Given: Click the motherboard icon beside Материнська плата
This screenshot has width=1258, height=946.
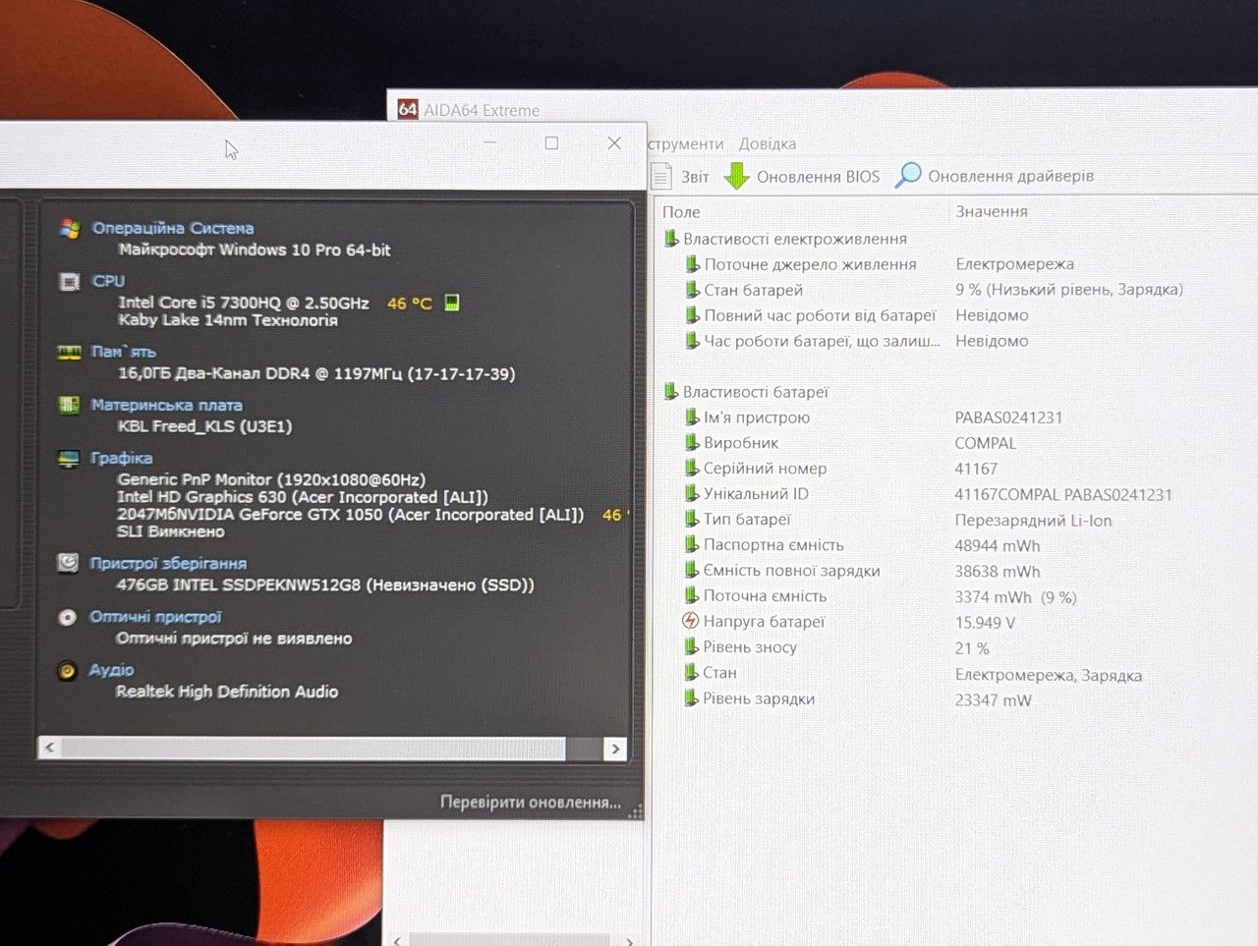Looking at the screenshot, I should pos(69,405).
